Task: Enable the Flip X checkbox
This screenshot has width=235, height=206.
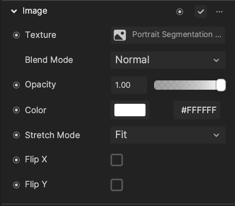Action: [x=117, y=160]
